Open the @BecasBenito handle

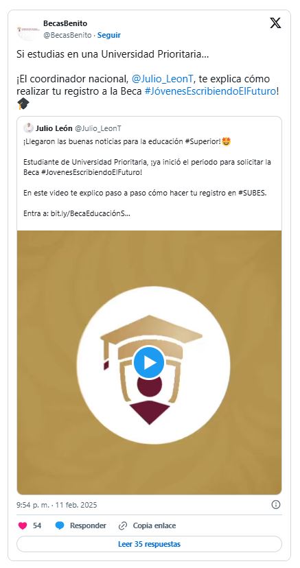[x=67, y=35]
